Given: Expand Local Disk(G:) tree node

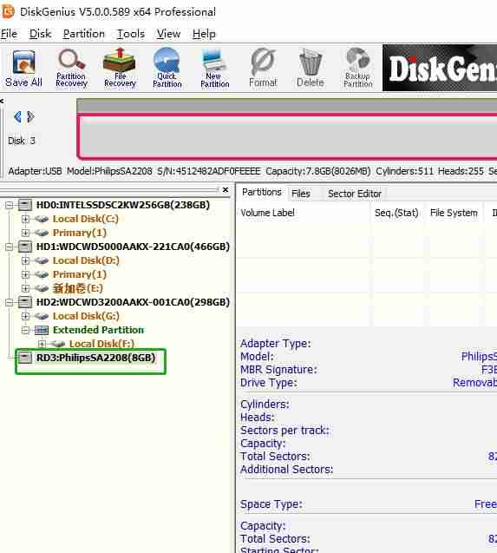Looking at the screenshot, I should 25,316.
